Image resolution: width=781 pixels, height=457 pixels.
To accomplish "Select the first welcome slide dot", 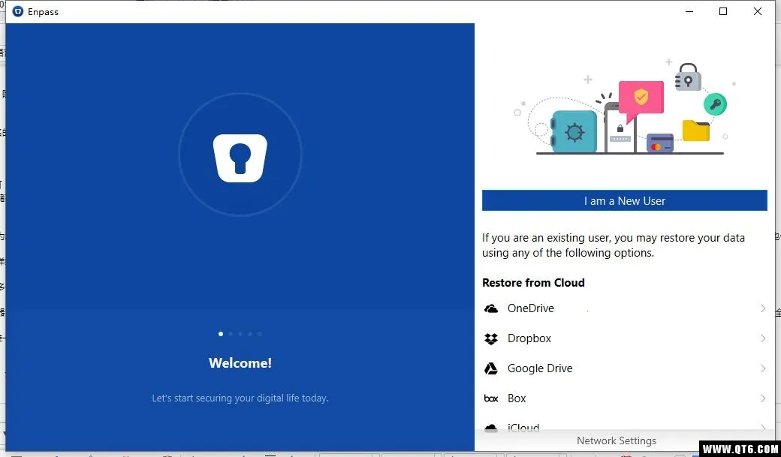I will coord(221,334).
